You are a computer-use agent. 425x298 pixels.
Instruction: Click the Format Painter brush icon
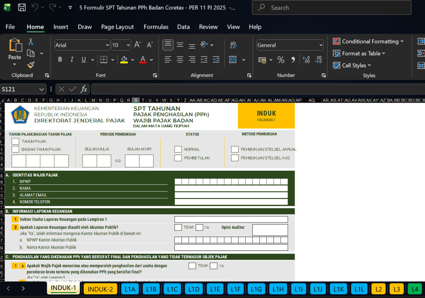[31, 65]
